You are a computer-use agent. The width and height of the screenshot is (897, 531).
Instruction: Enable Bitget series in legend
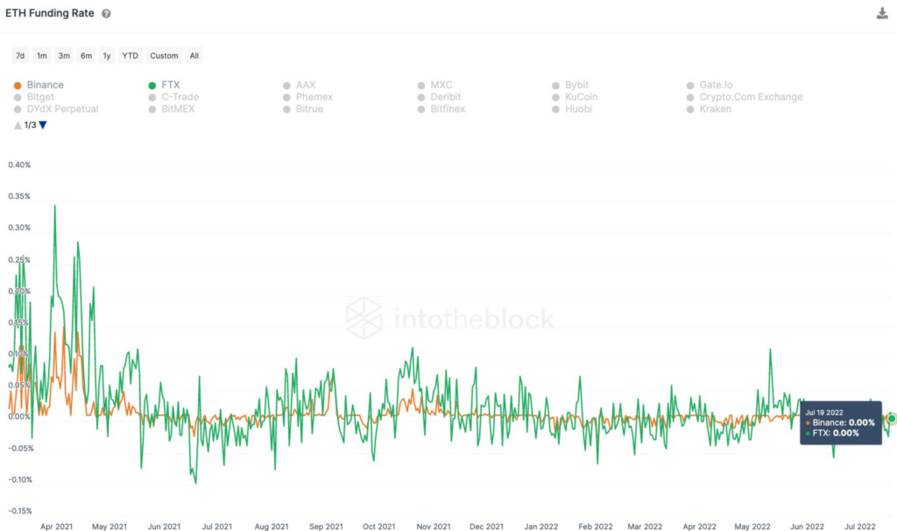tap(34, 96)
